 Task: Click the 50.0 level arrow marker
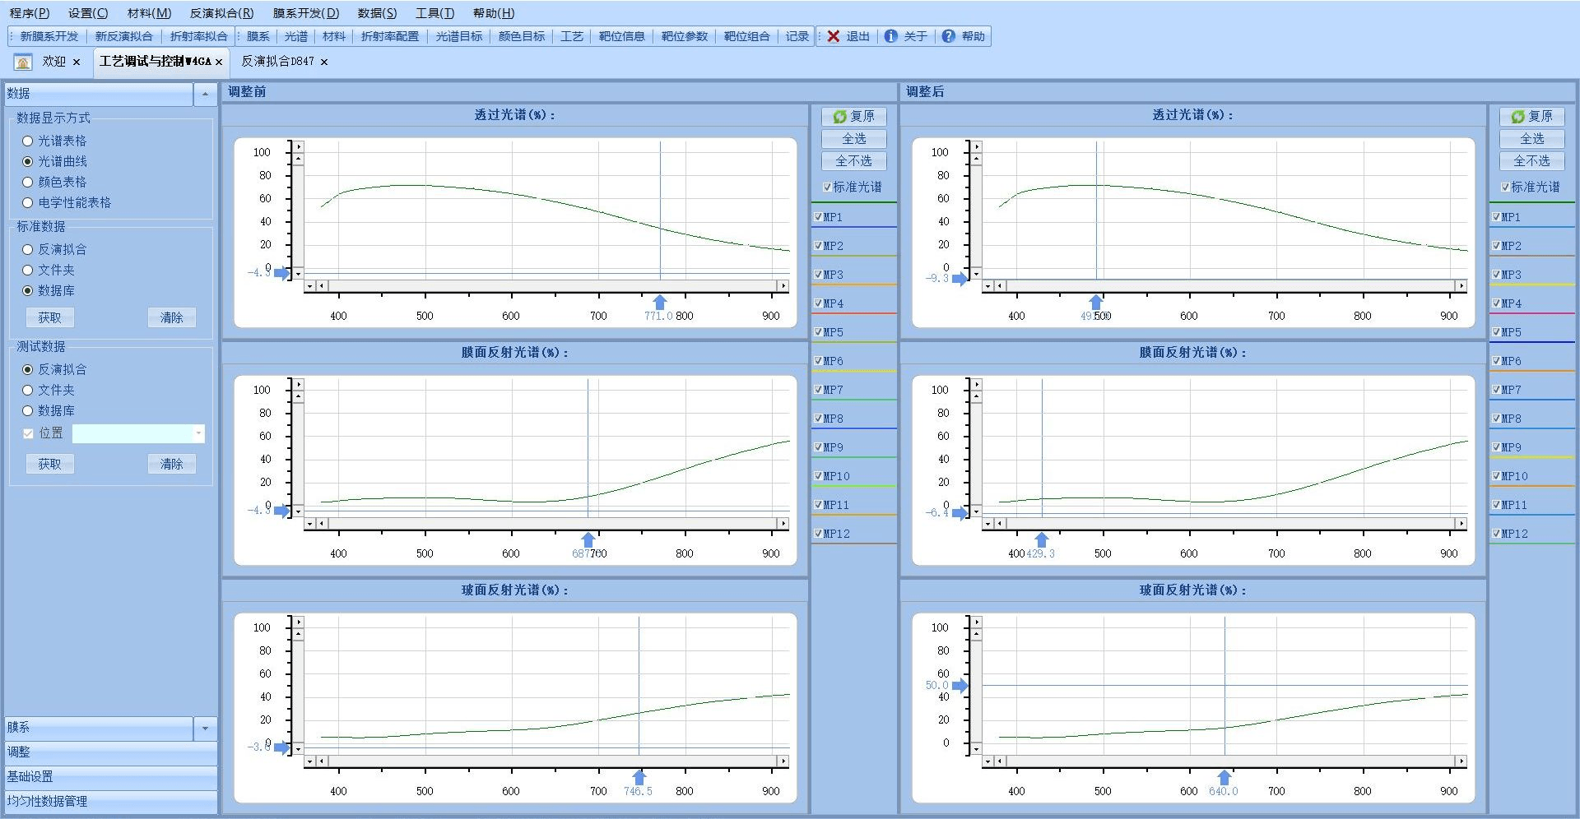(960, 685)
